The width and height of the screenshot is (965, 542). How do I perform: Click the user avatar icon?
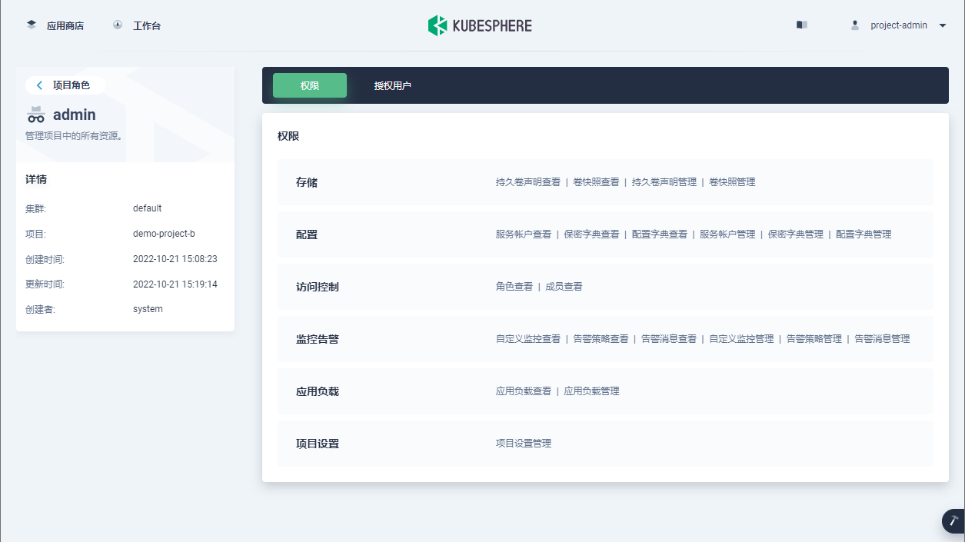point(855,25)
